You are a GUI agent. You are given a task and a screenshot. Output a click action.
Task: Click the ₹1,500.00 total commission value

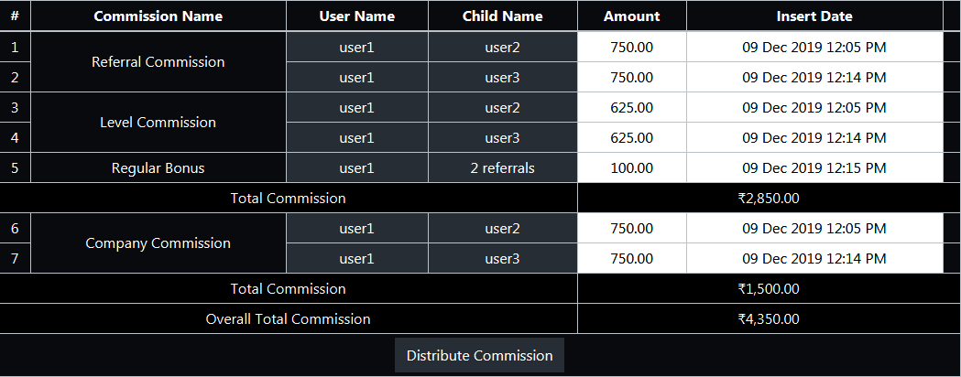point(769,288)
